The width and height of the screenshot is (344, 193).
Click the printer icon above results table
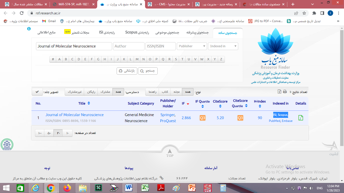coord(285,92)
